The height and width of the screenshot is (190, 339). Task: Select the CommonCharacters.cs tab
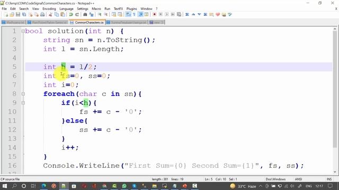tap(87, 22)
